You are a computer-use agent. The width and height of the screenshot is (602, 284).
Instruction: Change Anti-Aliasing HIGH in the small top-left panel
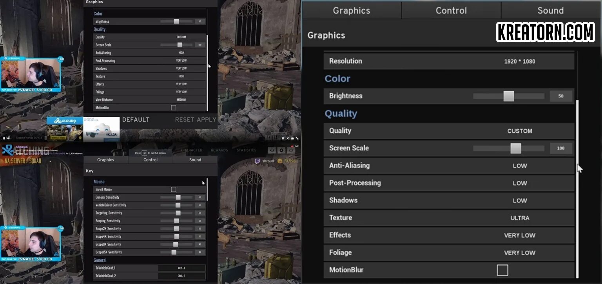click(181, 52)
